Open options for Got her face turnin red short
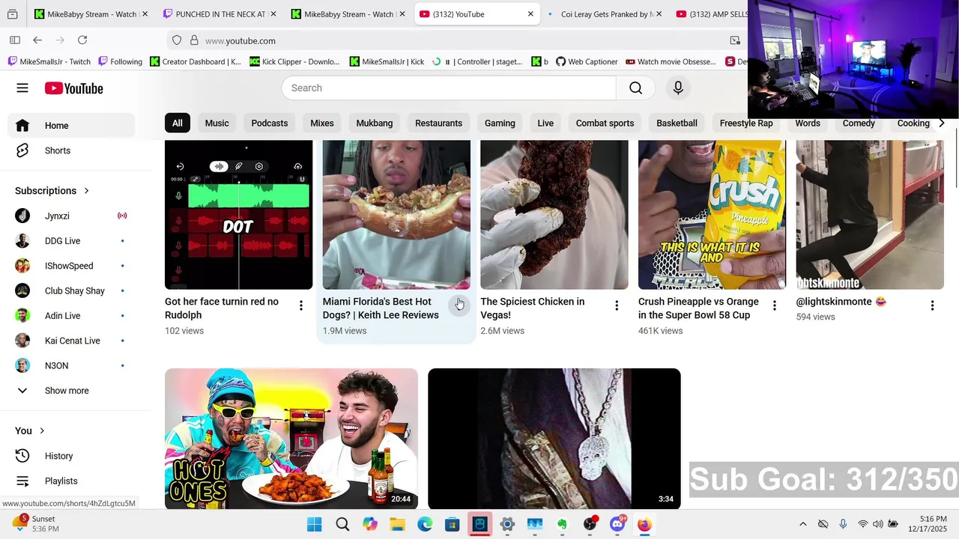 (301, 305)
